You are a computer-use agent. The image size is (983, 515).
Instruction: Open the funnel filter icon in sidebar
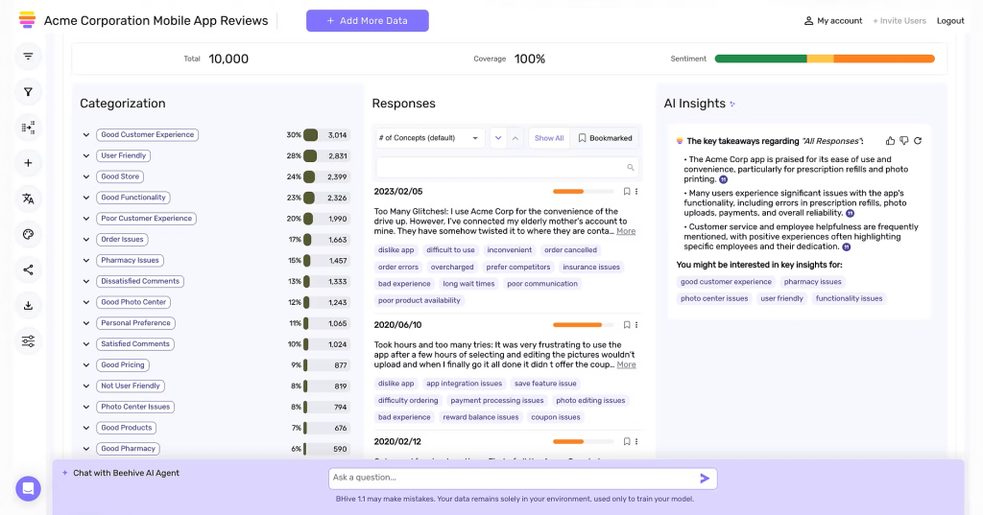(x=28, y=92)
